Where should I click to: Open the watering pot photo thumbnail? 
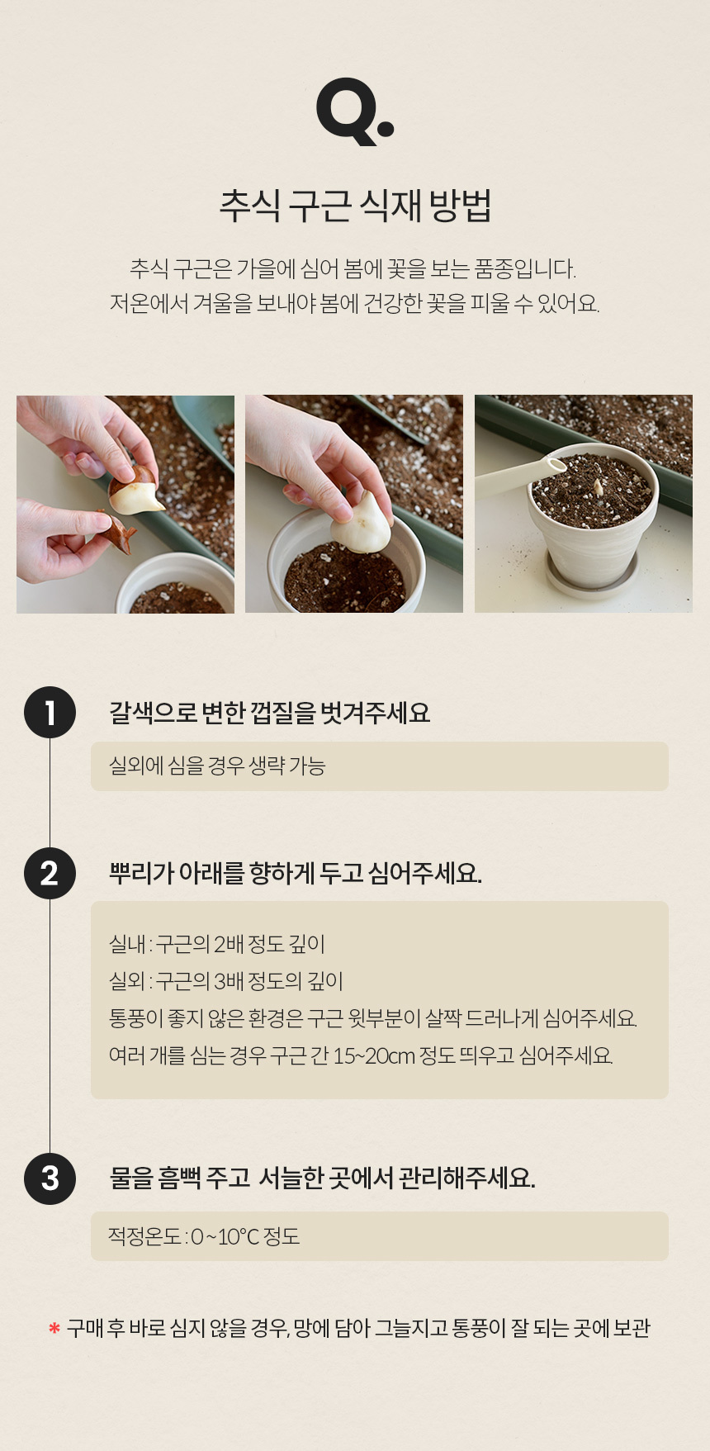click(584, 504)
